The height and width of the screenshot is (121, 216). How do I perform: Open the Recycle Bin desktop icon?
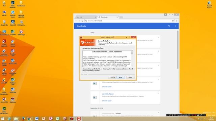pyautogui.click(x=4, y=23)
